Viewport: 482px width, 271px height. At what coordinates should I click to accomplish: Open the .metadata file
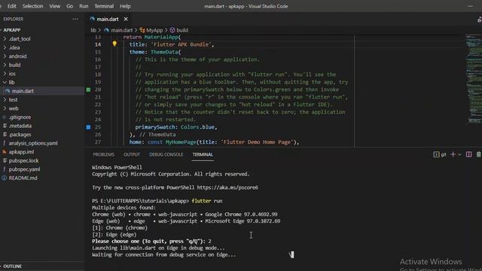[20, 126]
